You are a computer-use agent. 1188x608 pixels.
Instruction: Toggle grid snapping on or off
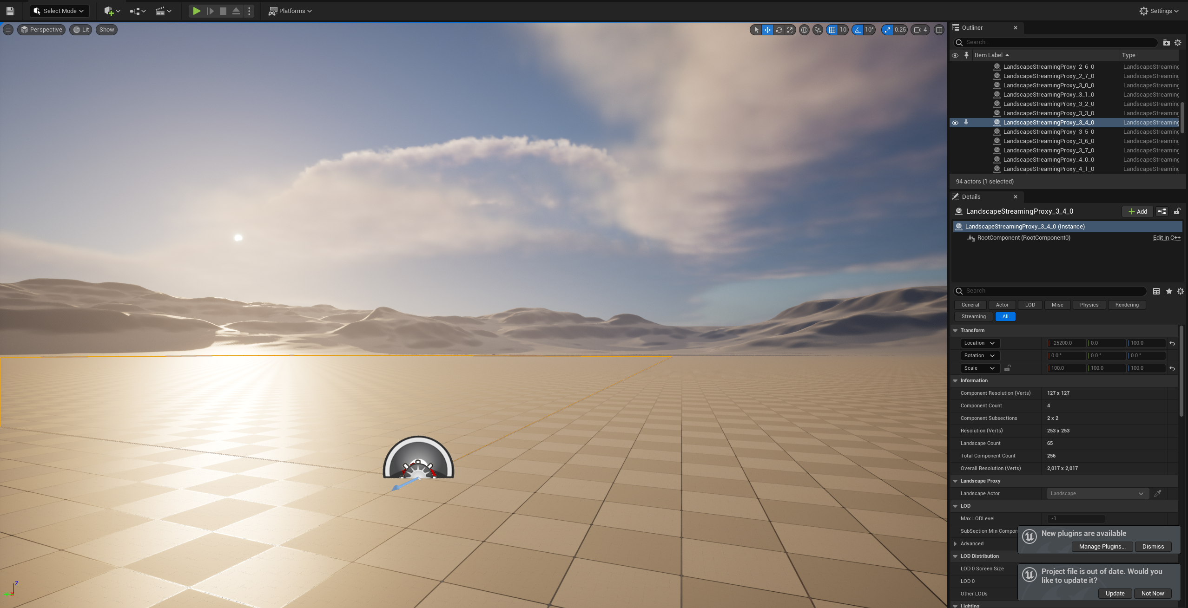832,30
